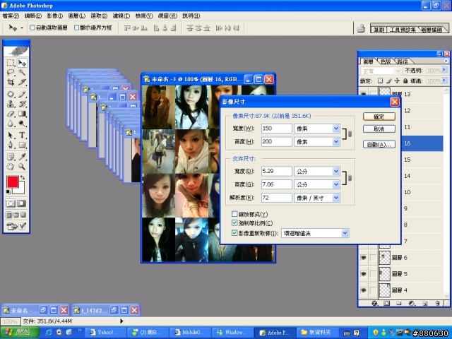
Task: Open resample method dropdown
Action: point(345,233)
